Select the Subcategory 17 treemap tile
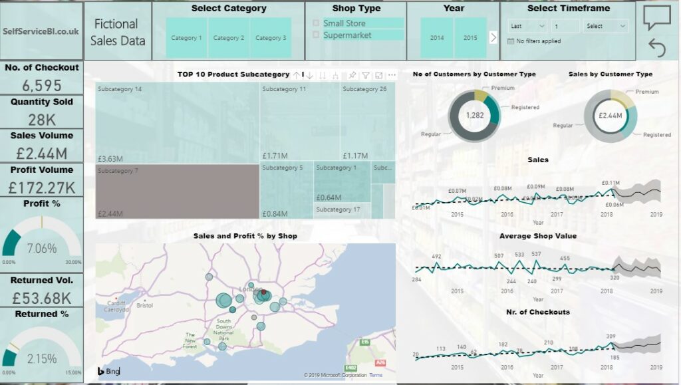 [342, 211]
